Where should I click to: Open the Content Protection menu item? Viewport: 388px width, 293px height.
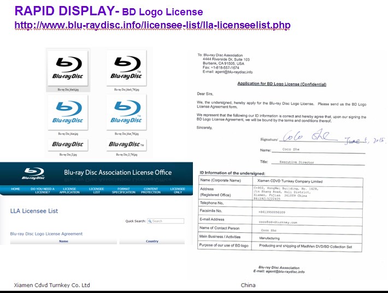pyautogui.click(x=151, y=190)
